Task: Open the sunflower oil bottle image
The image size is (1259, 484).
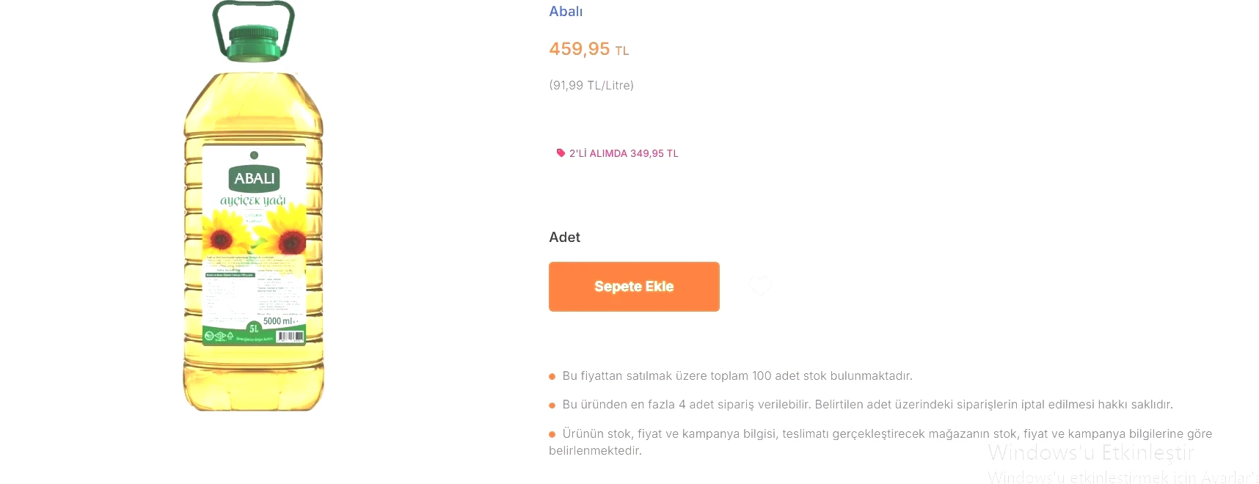Action: (253, 220)
